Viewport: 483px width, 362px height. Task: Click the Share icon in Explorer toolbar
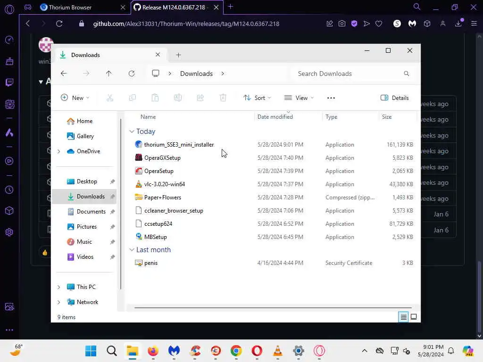[200, 98]
